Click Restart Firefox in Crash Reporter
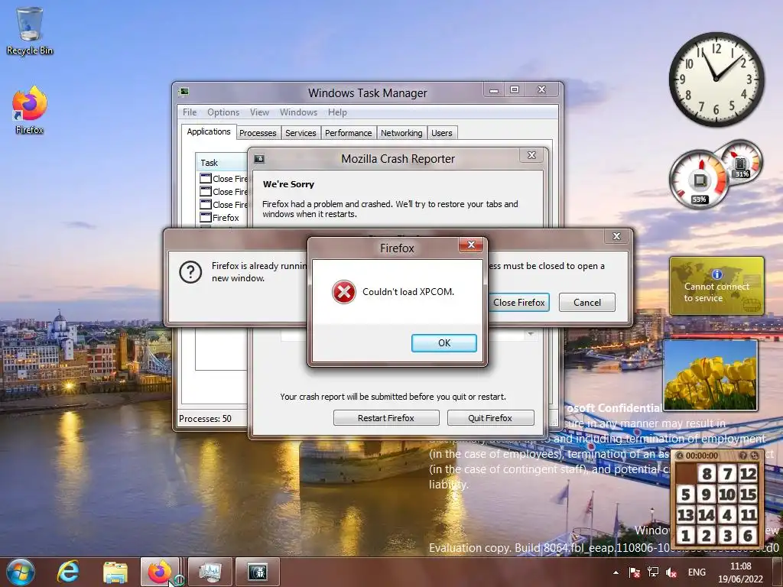783x587 pixels. point(386,418)
